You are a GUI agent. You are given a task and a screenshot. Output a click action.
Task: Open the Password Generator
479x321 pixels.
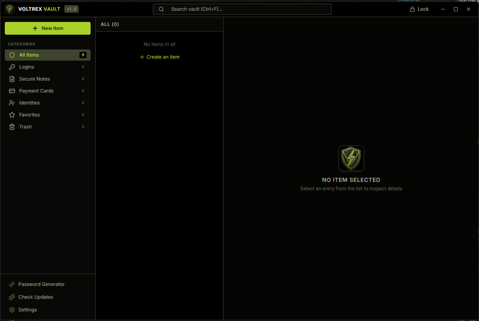(48, 284)
